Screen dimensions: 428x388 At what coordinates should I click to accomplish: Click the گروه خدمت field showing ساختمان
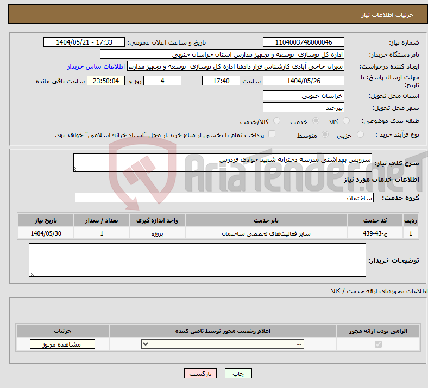pos(224,198)
